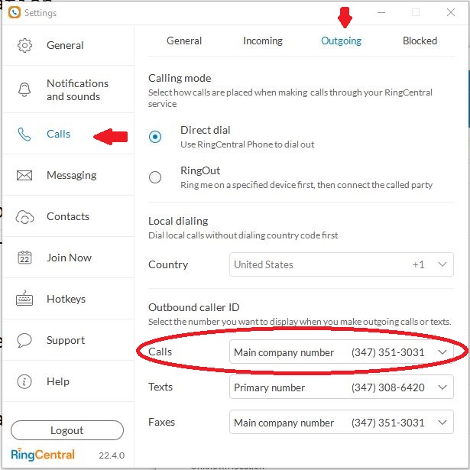The height and width of the screenshot is (470, 470).
Task: Open Support chat bubble icon
Action: [25, 341]
